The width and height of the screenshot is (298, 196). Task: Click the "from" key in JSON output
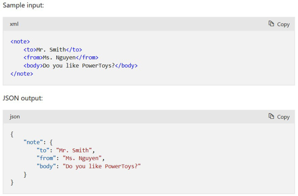[x=46, y=158]
